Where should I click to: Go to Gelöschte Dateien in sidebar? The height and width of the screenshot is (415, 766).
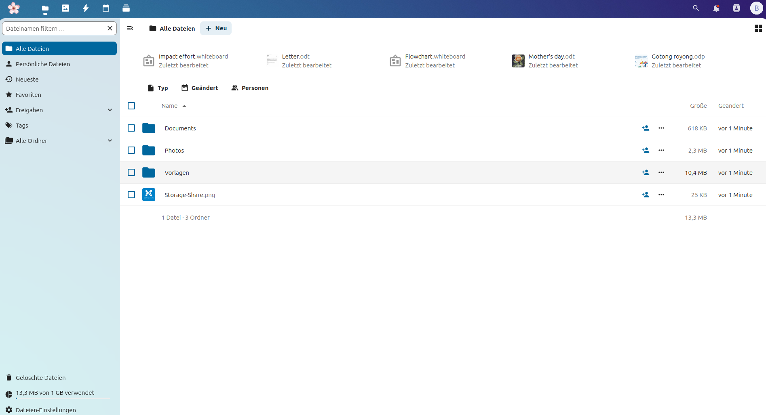pos(40,377)
